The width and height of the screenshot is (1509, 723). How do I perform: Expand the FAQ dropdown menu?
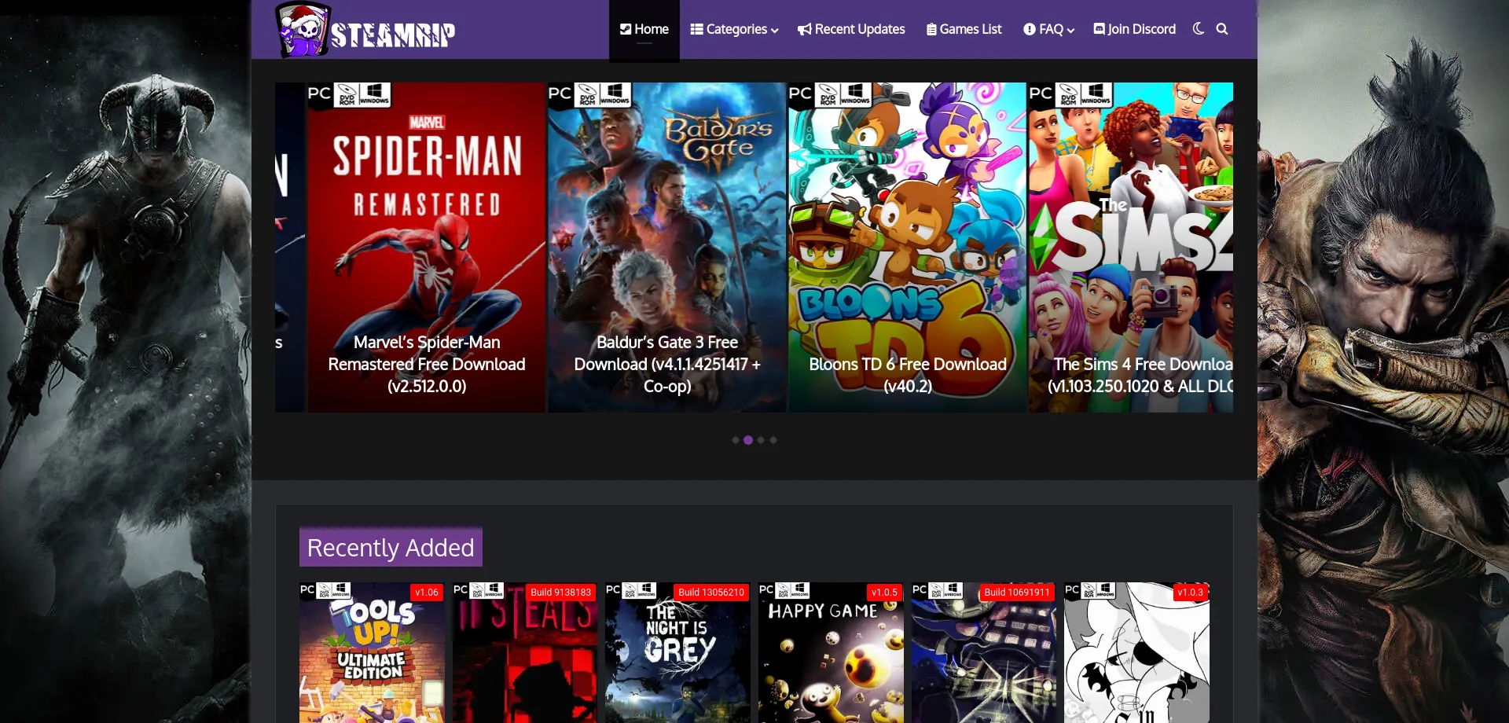1048,29
